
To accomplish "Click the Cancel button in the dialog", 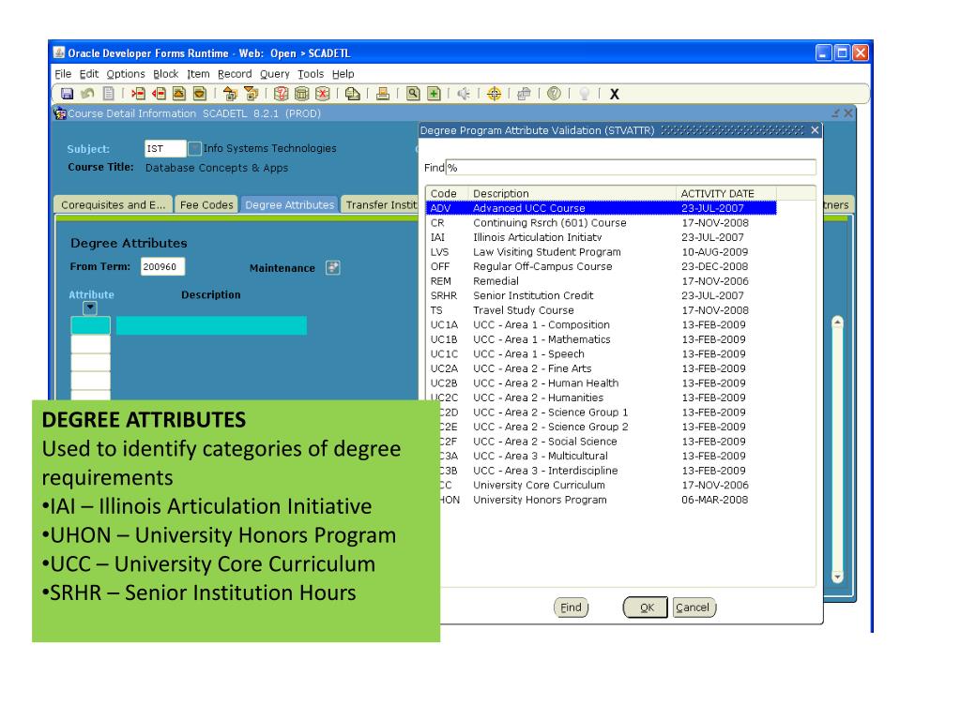I will tap(694, 607).
